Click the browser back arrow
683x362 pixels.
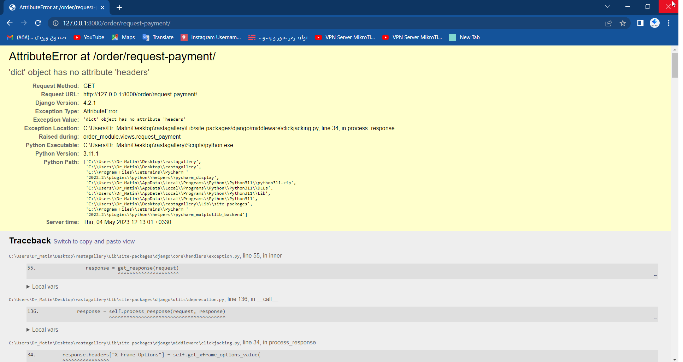click(10, 23)
